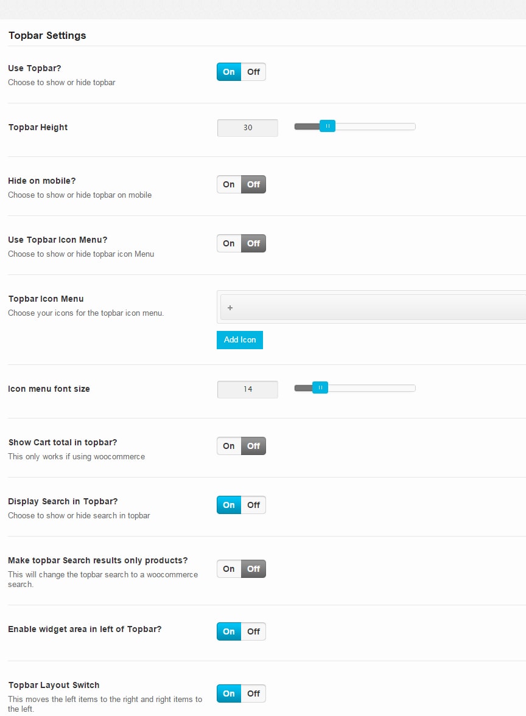Click the Topbar Height value field

click(x=248, y=128)
